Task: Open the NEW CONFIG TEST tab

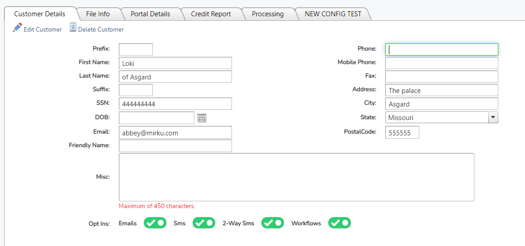Action: pos(333,14)
